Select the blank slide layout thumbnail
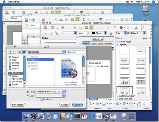The height and width of the screenshot is (122, 159). (x=125, y=50)
